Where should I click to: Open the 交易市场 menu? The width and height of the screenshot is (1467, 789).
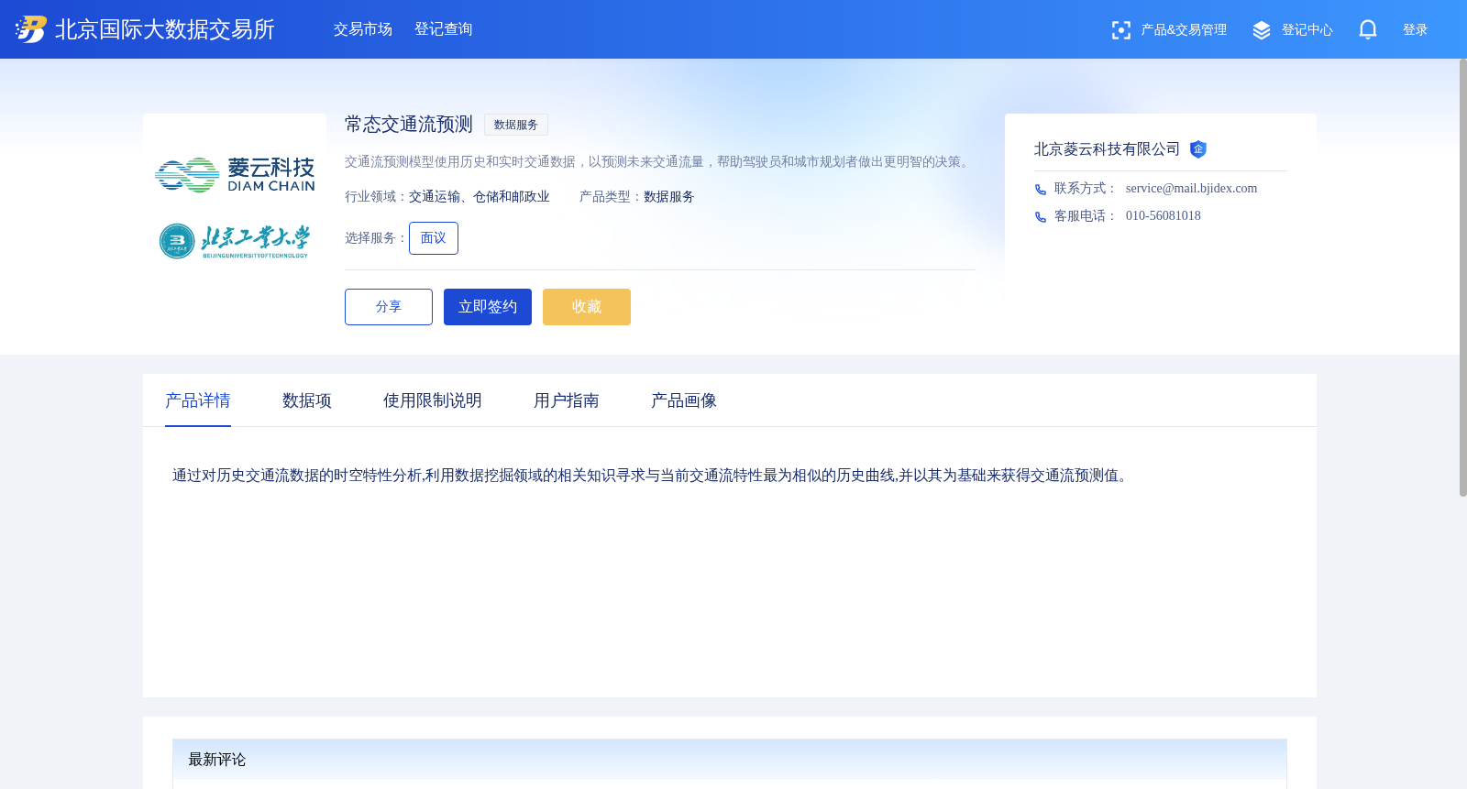point(363,29)
